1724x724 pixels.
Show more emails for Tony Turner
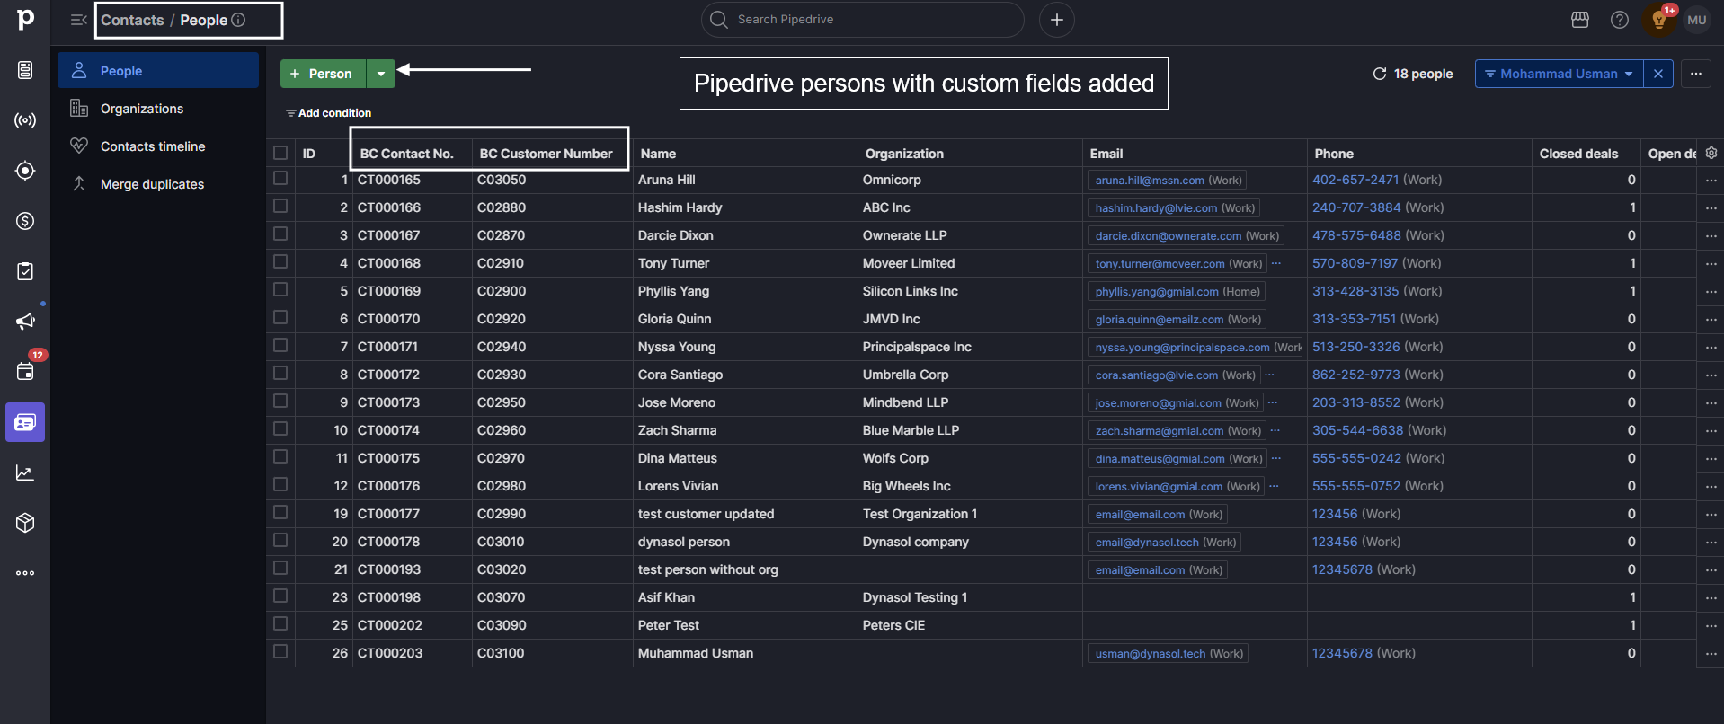click(x=1276, y=263)
